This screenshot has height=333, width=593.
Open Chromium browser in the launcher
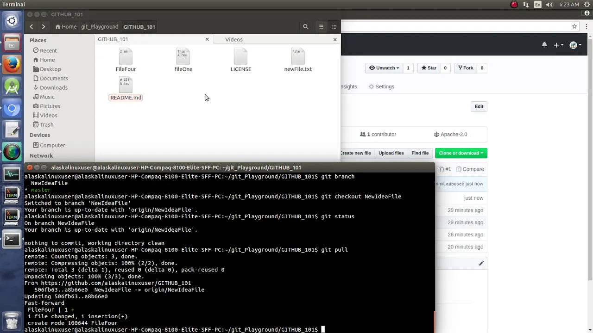click(12, 109)
